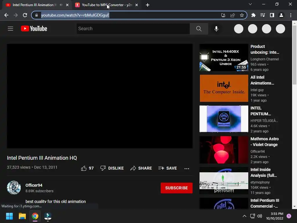Screen dimensions: 297x223
Task: Open network settings tray icon
Action: tap(253, 216)
